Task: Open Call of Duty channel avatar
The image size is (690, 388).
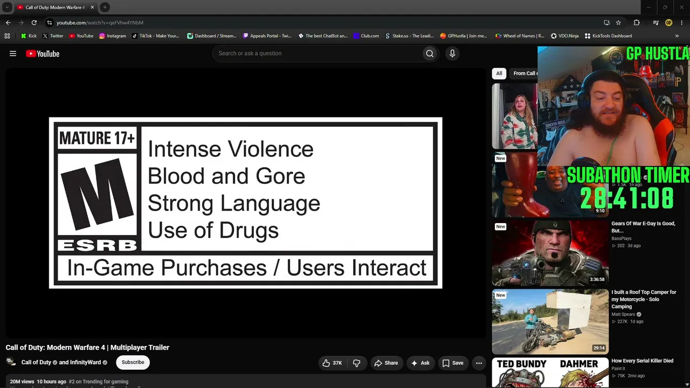Action: [x=11, y=362]
